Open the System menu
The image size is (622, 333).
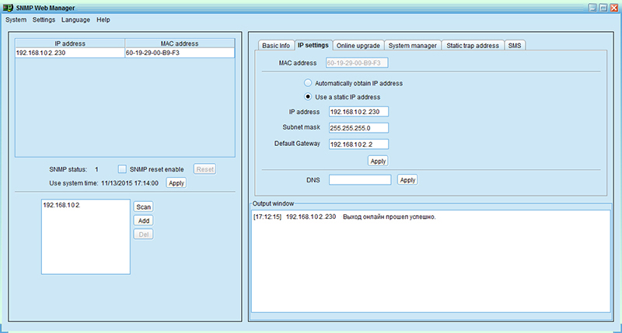pos(16,20)
